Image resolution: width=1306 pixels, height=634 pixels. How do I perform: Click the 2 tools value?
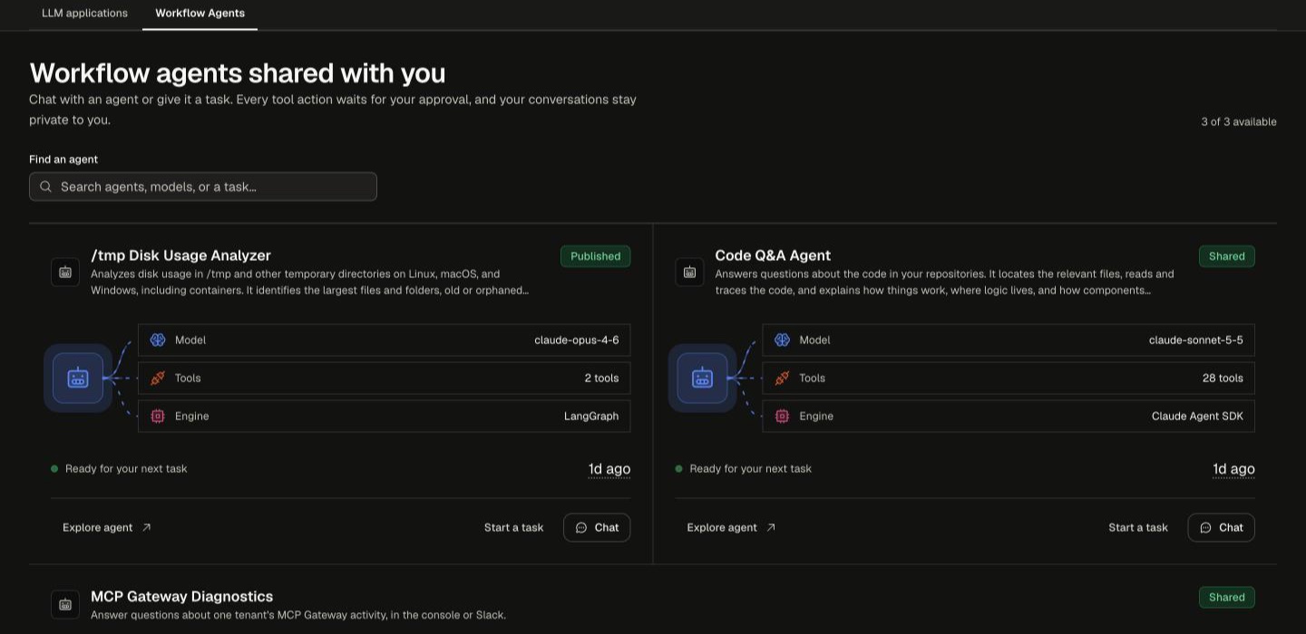click(601, 378)
